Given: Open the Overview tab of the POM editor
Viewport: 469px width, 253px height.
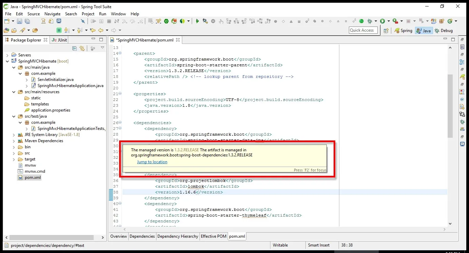Looking at the screenshot, I should (x=118, y=236).
